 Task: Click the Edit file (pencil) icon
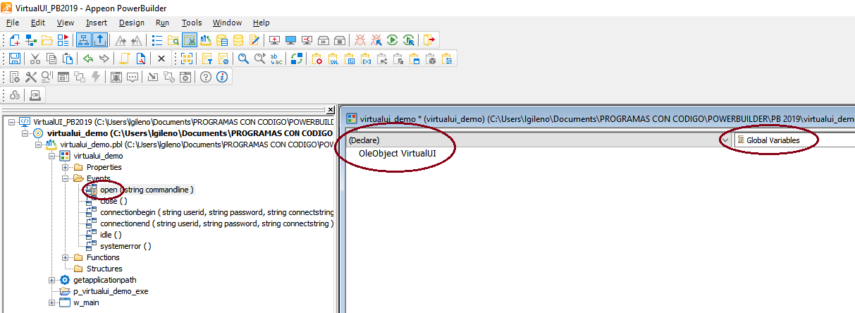point(254,40)
